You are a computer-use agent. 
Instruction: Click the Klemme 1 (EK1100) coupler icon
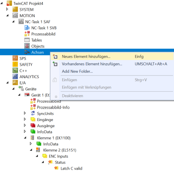[33, 138]
